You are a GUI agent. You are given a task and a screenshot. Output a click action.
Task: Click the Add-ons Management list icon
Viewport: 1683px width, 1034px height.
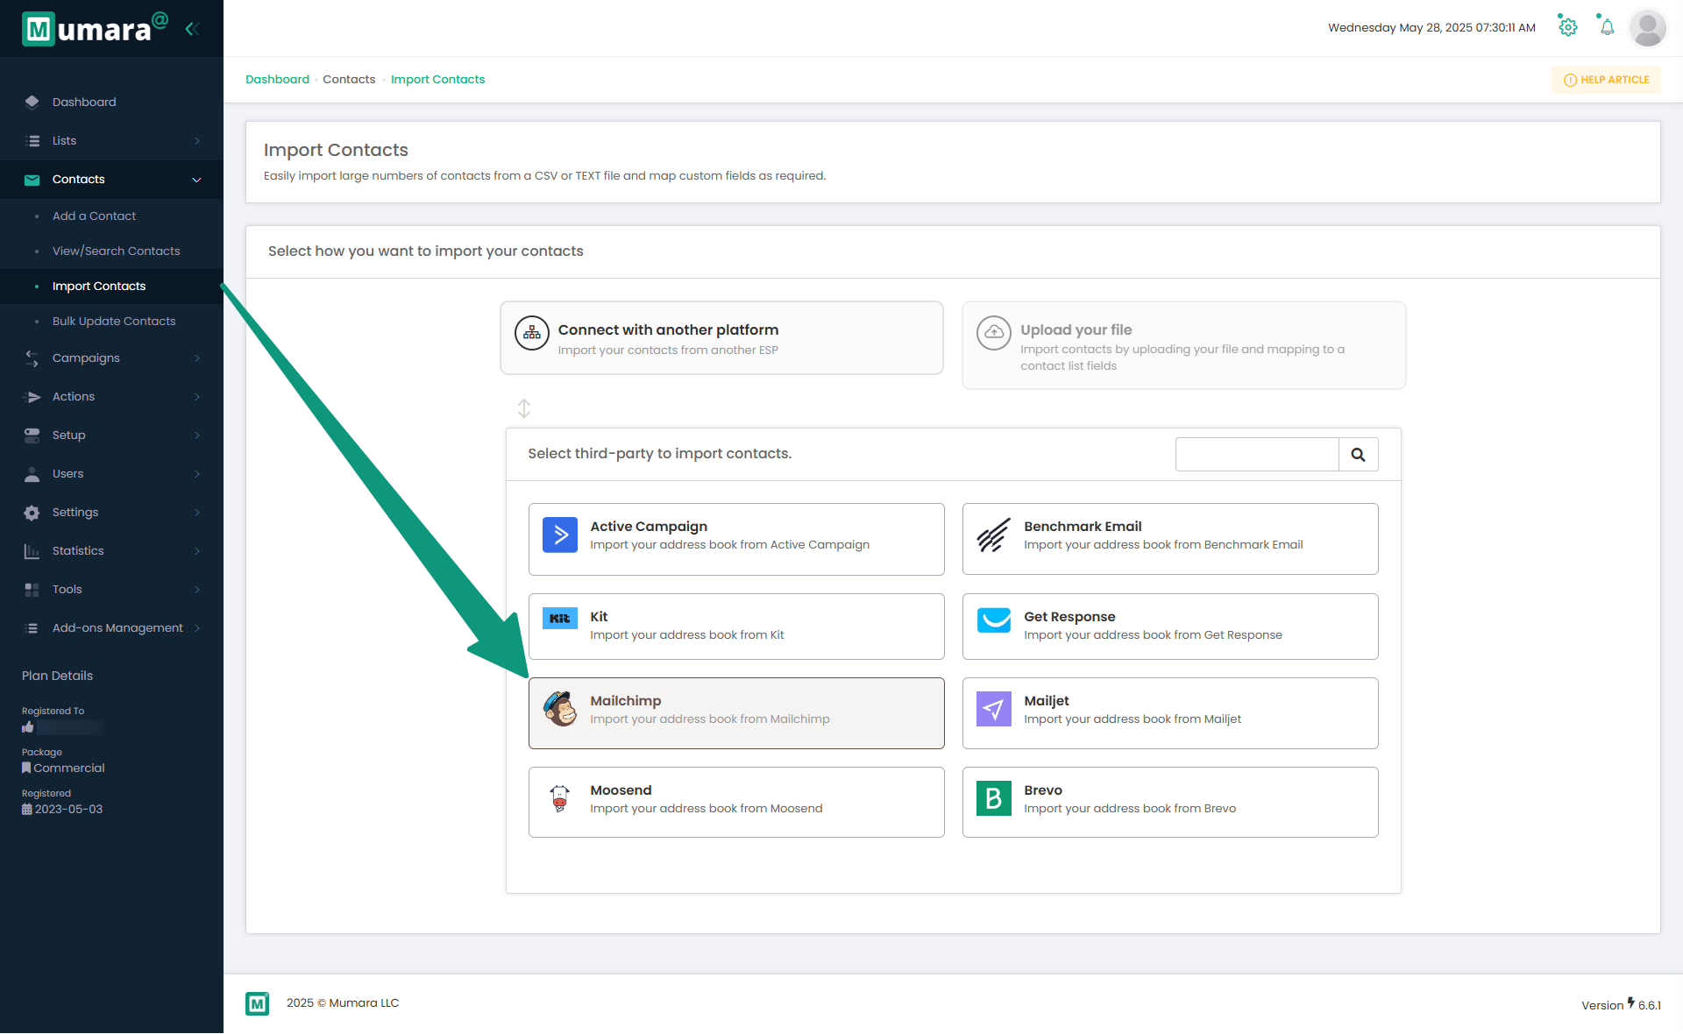[32, 628]
